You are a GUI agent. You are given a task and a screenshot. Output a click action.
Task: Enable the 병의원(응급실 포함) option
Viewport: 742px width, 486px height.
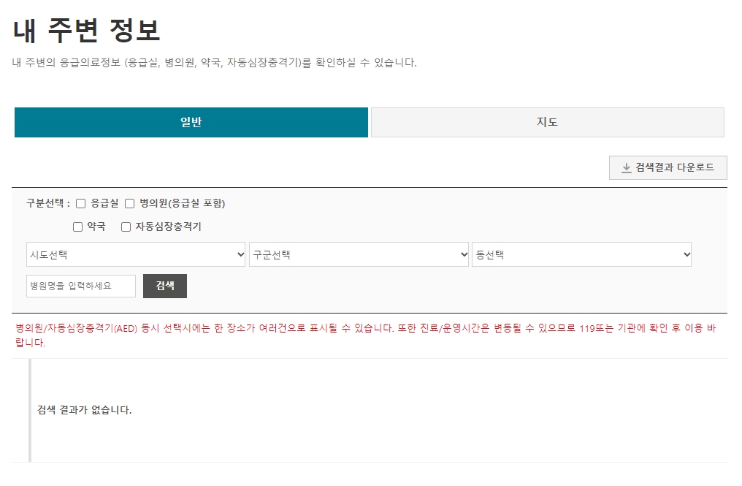129,204
